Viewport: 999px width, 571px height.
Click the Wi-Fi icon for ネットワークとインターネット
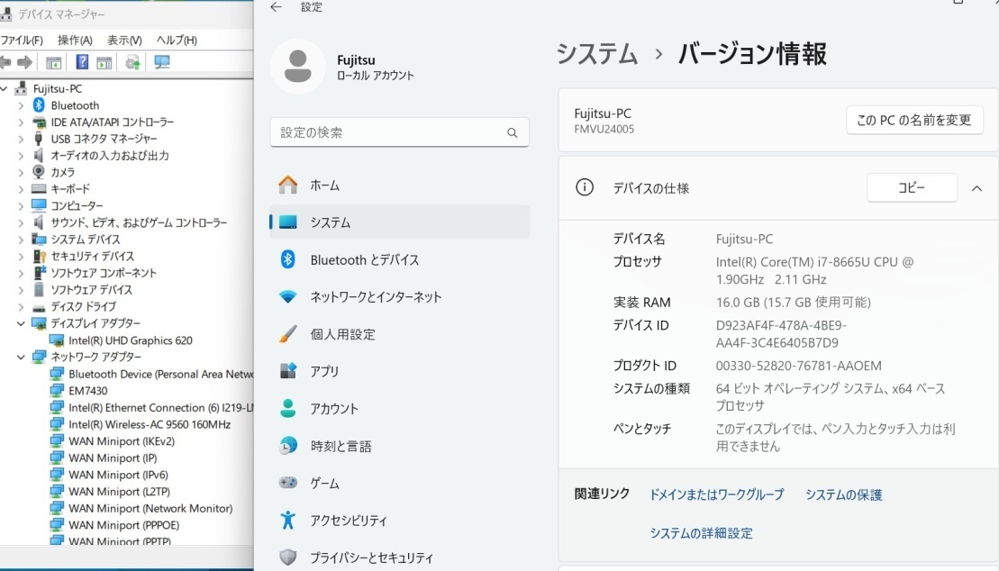[288, 297]
